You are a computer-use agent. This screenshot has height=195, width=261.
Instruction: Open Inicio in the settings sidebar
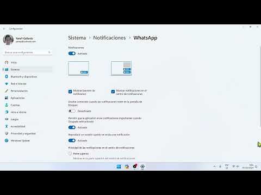point(27,62)
